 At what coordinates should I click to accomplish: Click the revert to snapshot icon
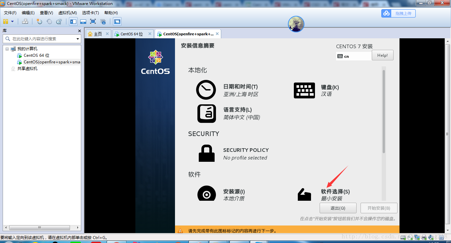49,21
